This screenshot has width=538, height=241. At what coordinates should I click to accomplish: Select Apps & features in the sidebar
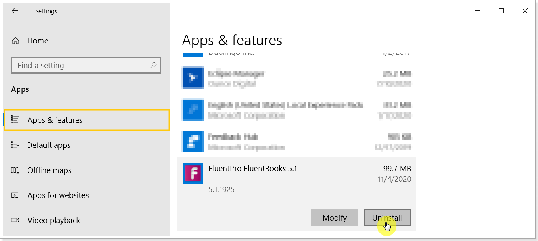point(87,120)
